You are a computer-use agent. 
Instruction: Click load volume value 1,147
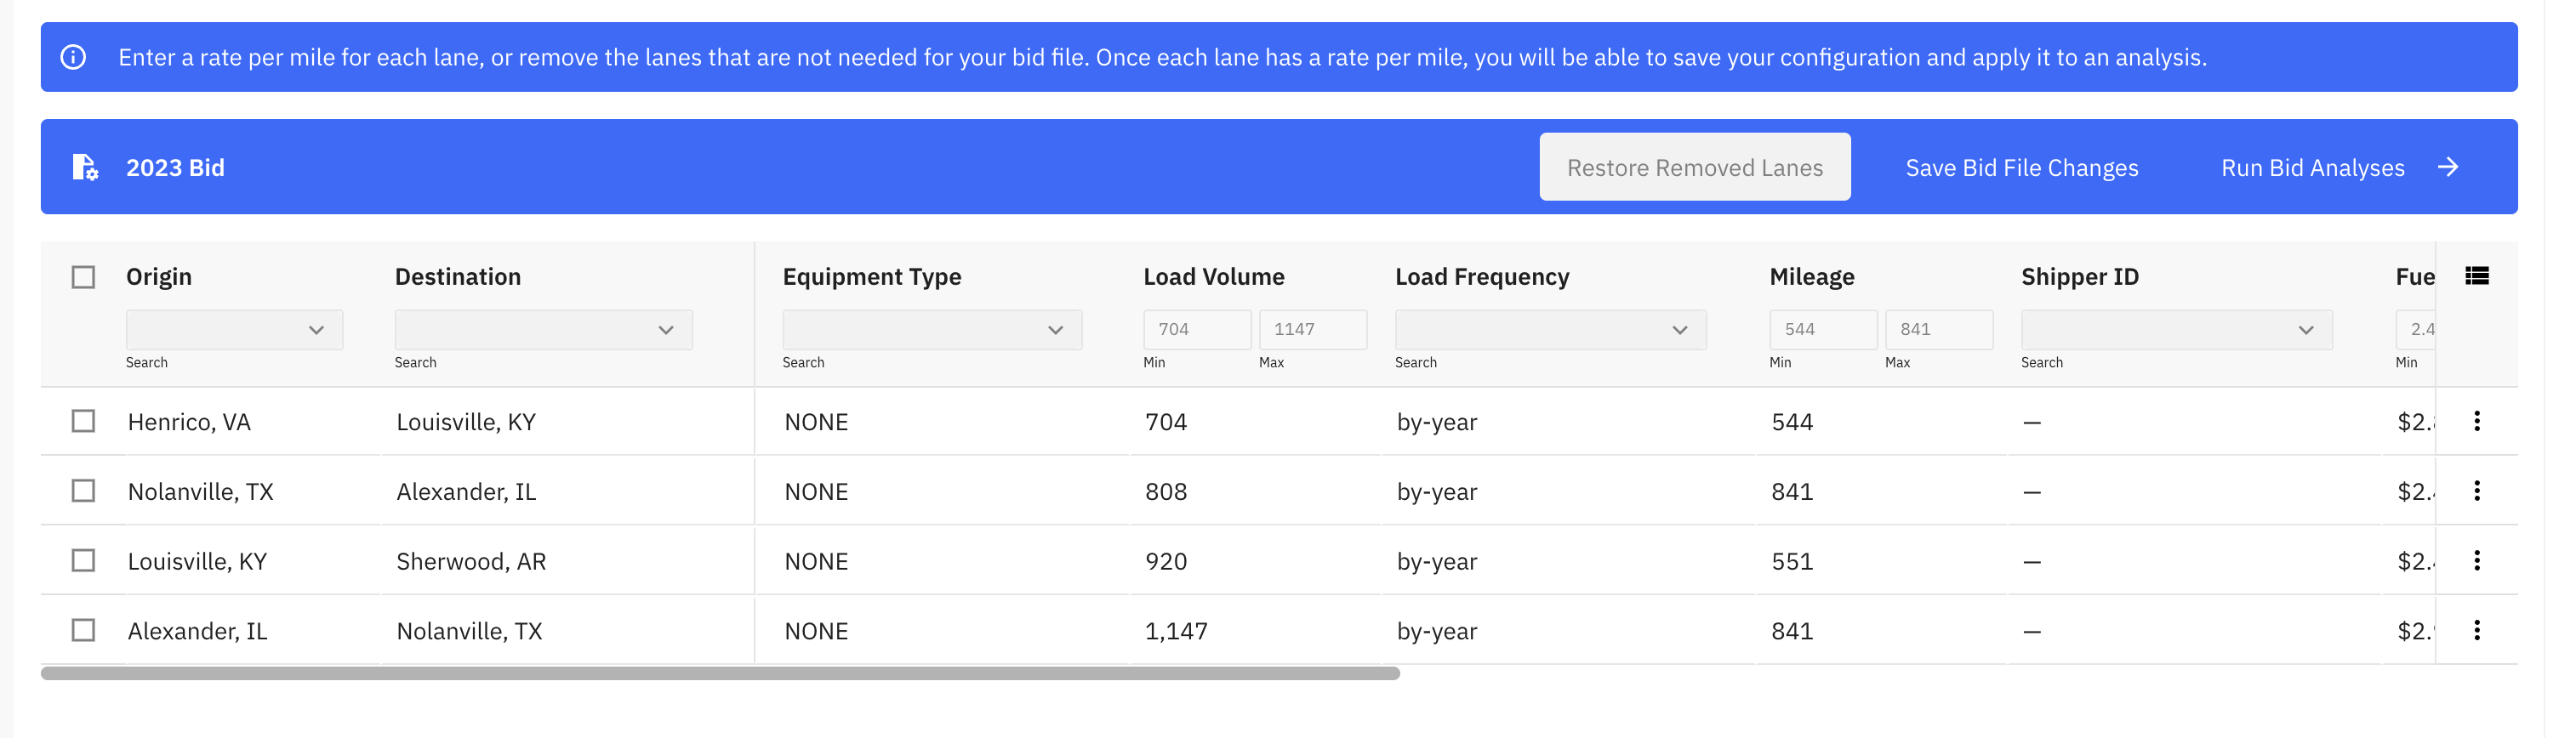(x=1176, y=631)
